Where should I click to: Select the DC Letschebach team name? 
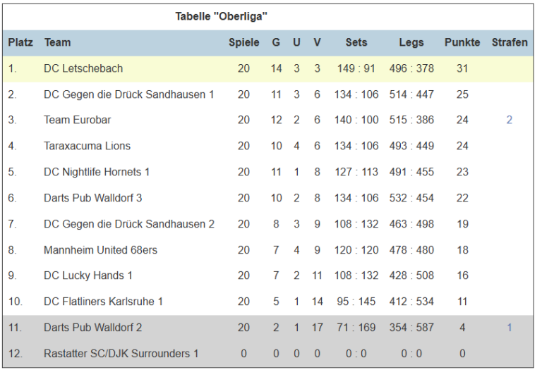83,68
